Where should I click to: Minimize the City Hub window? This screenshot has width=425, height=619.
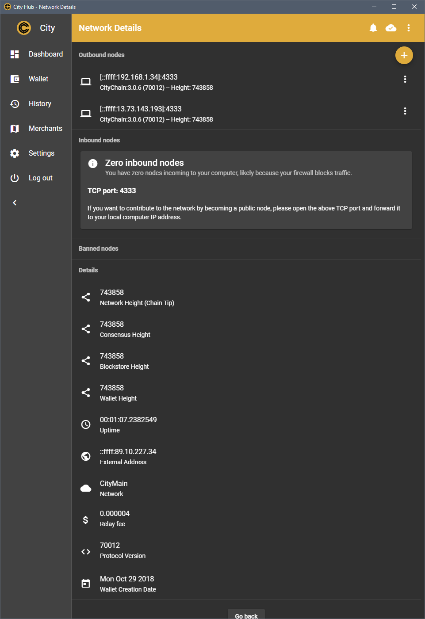tap(374, 7)
